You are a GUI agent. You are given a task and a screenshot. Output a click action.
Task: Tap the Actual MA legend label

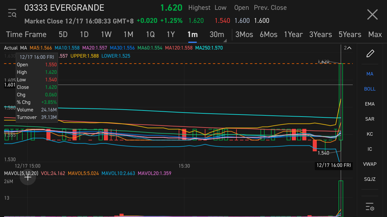coord(15,48)
